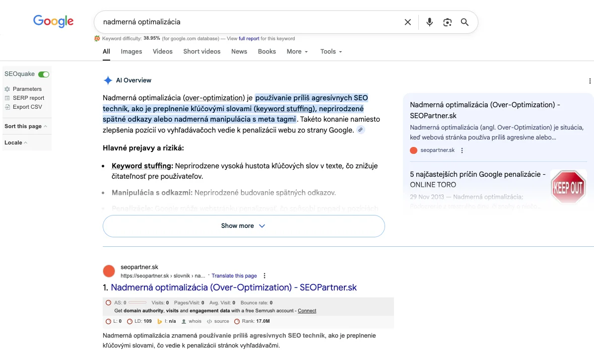Click inside the search input field

pos(248,22)
